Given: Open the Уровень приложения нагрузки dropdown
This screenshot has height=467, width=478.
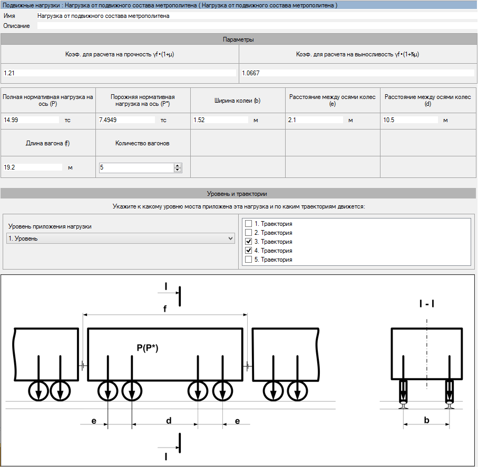Looking at the screenshot, I should pos(120,239).
